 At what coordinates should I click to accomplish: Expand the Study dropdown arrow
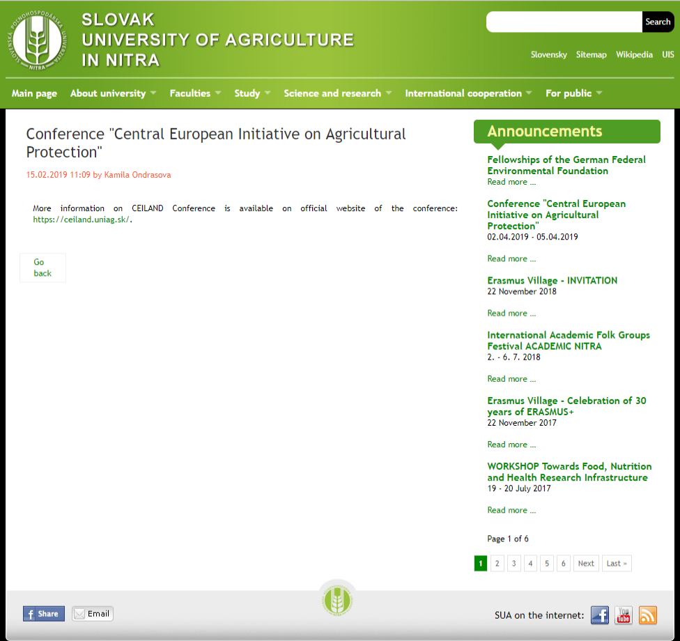point(267,93)
